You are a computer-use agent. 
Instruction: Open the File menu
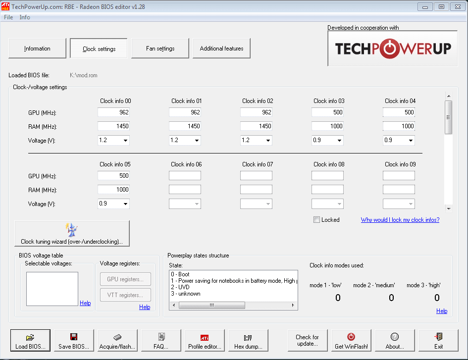8,17
